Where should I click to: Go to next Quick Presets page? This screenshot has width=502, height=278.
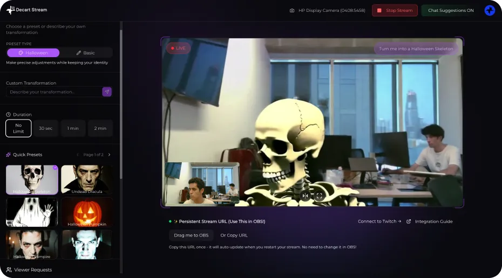point(109,155)
